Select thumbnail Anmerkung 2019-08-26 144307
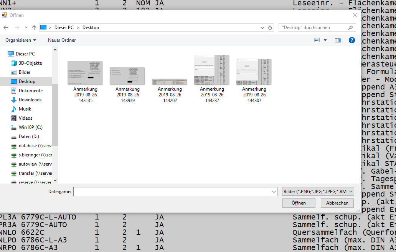 click(254, 81)
